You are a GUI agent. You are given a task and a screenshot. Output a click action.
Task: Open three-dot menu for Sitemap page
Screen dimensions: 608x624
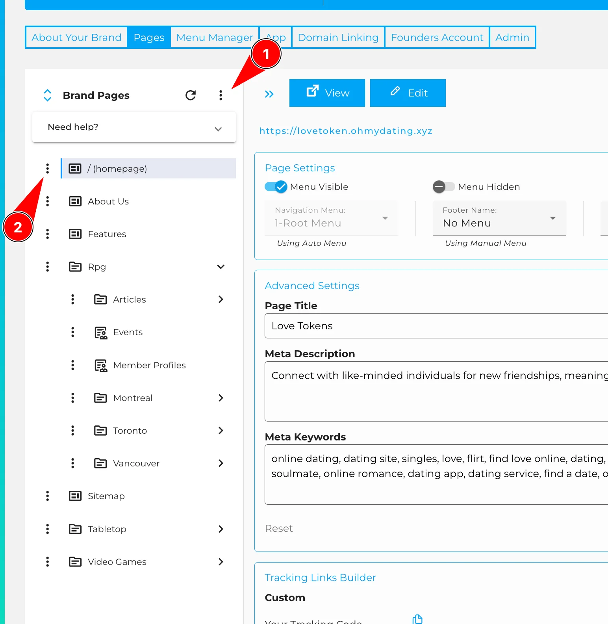click(x=48, y=496)
